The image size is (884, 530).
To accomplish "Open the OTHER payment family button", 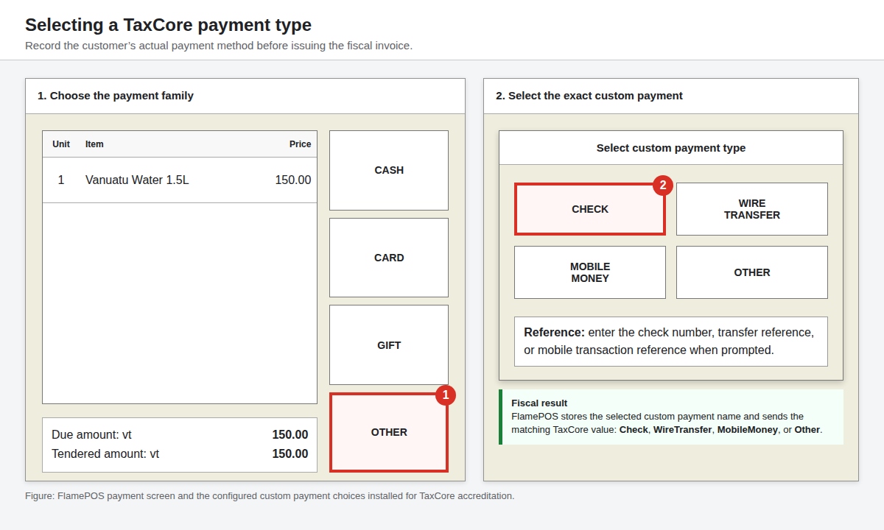I will [389, 432].
